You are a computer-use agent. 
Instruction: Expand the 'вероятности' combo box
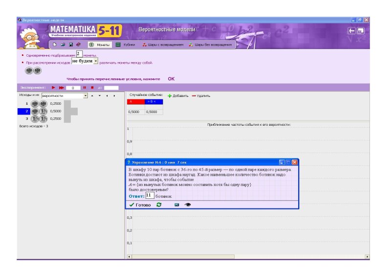point(86,96)
